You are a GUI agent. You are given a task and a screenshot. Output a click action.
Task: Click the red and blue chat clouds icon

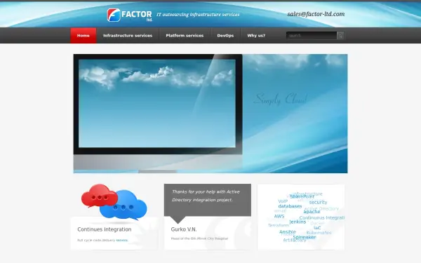(x=114, y=202)
